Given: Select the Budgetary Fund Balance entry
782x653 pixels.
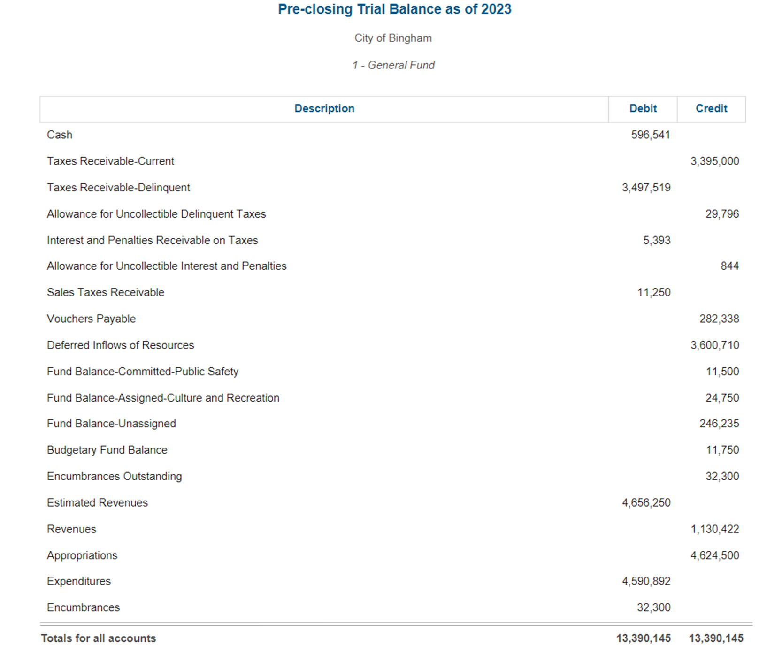Looking at the screenshot, I should click(x=107, y=449).
